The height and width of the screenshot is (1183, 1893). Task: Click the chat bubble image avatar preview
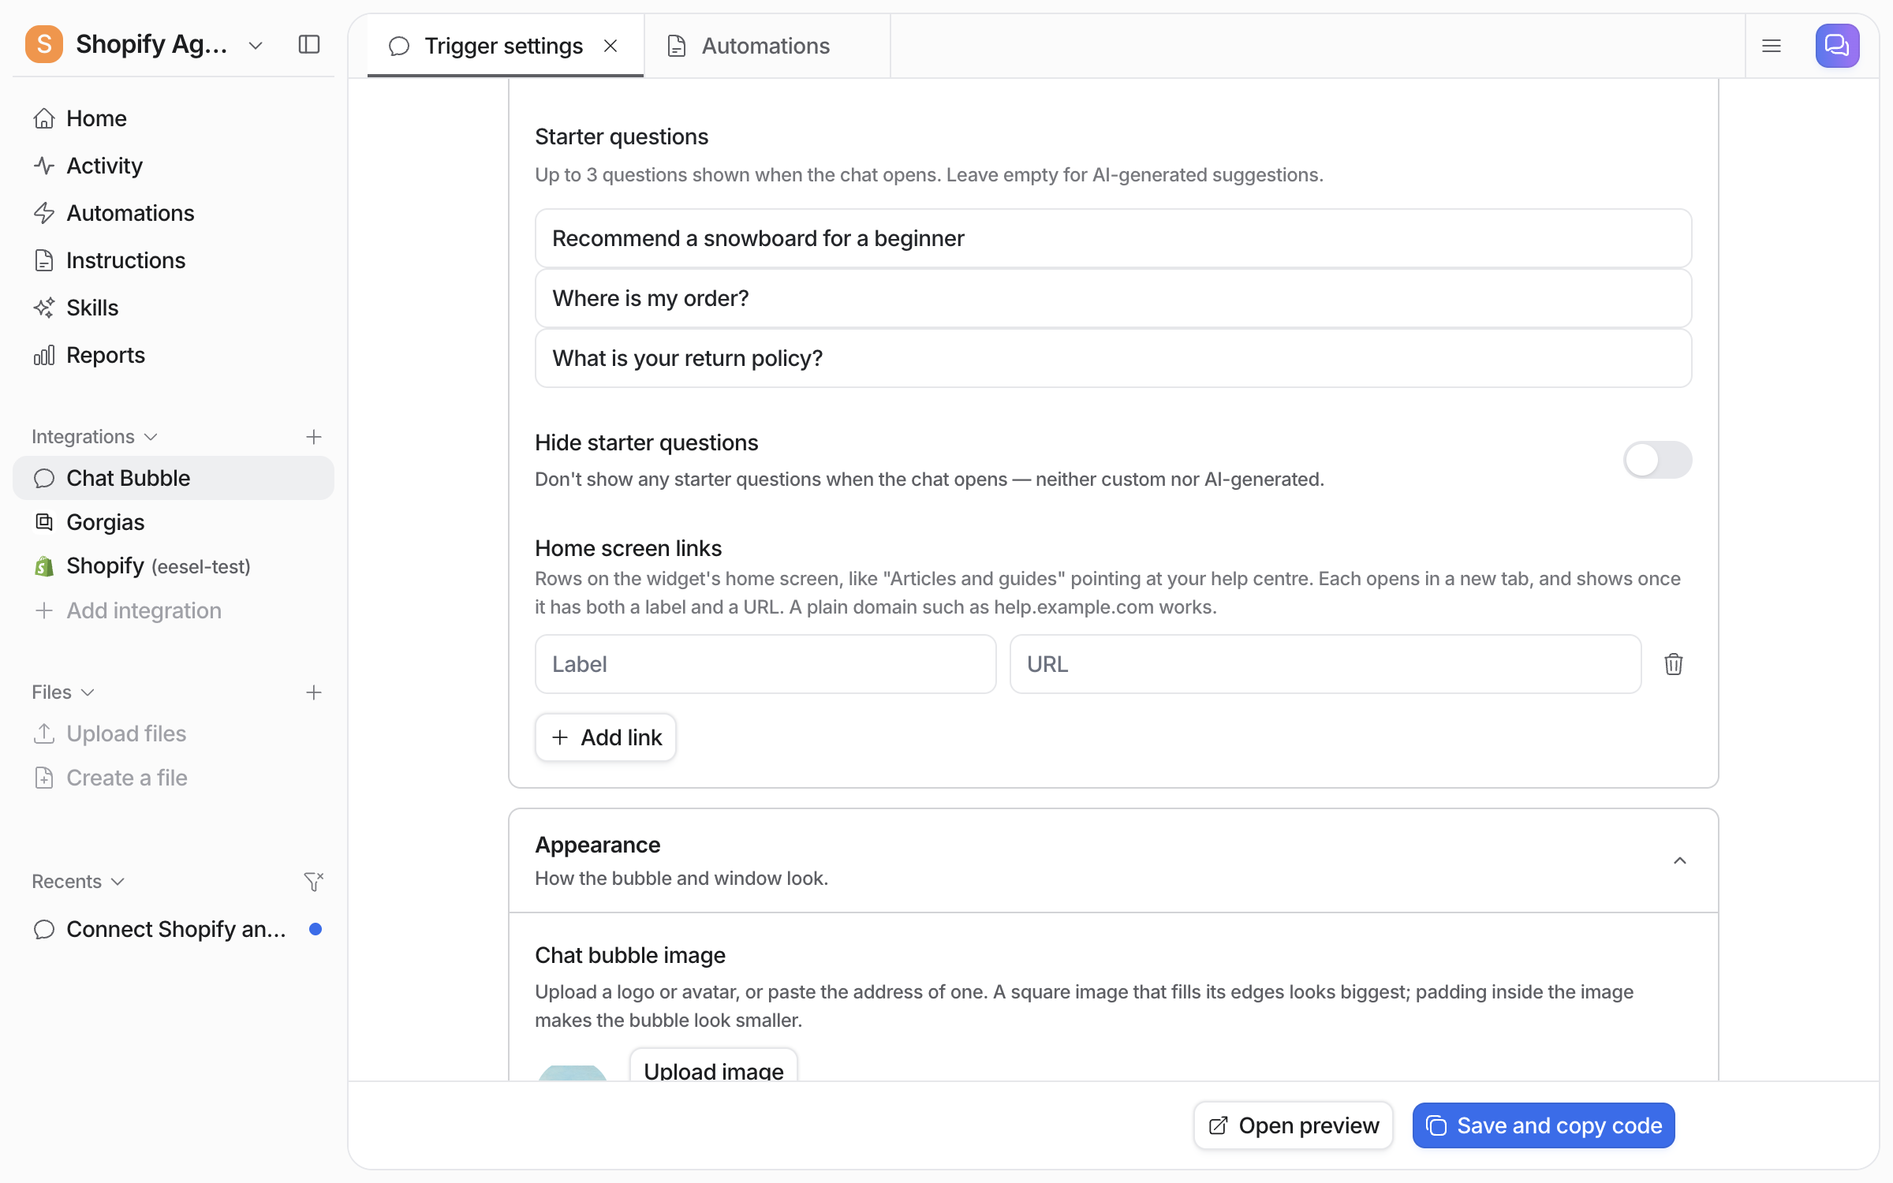tap(573, 1073)
